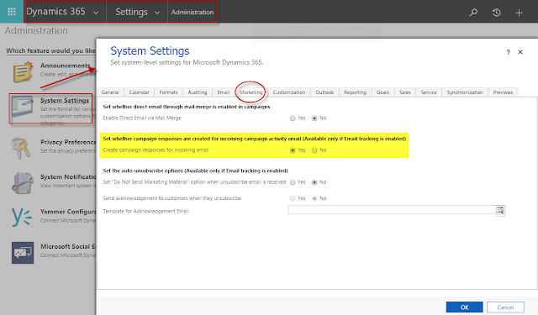538x315 pixels.
Task: Click the Template for Acknowledgement Email field
Action: (392, 210)
